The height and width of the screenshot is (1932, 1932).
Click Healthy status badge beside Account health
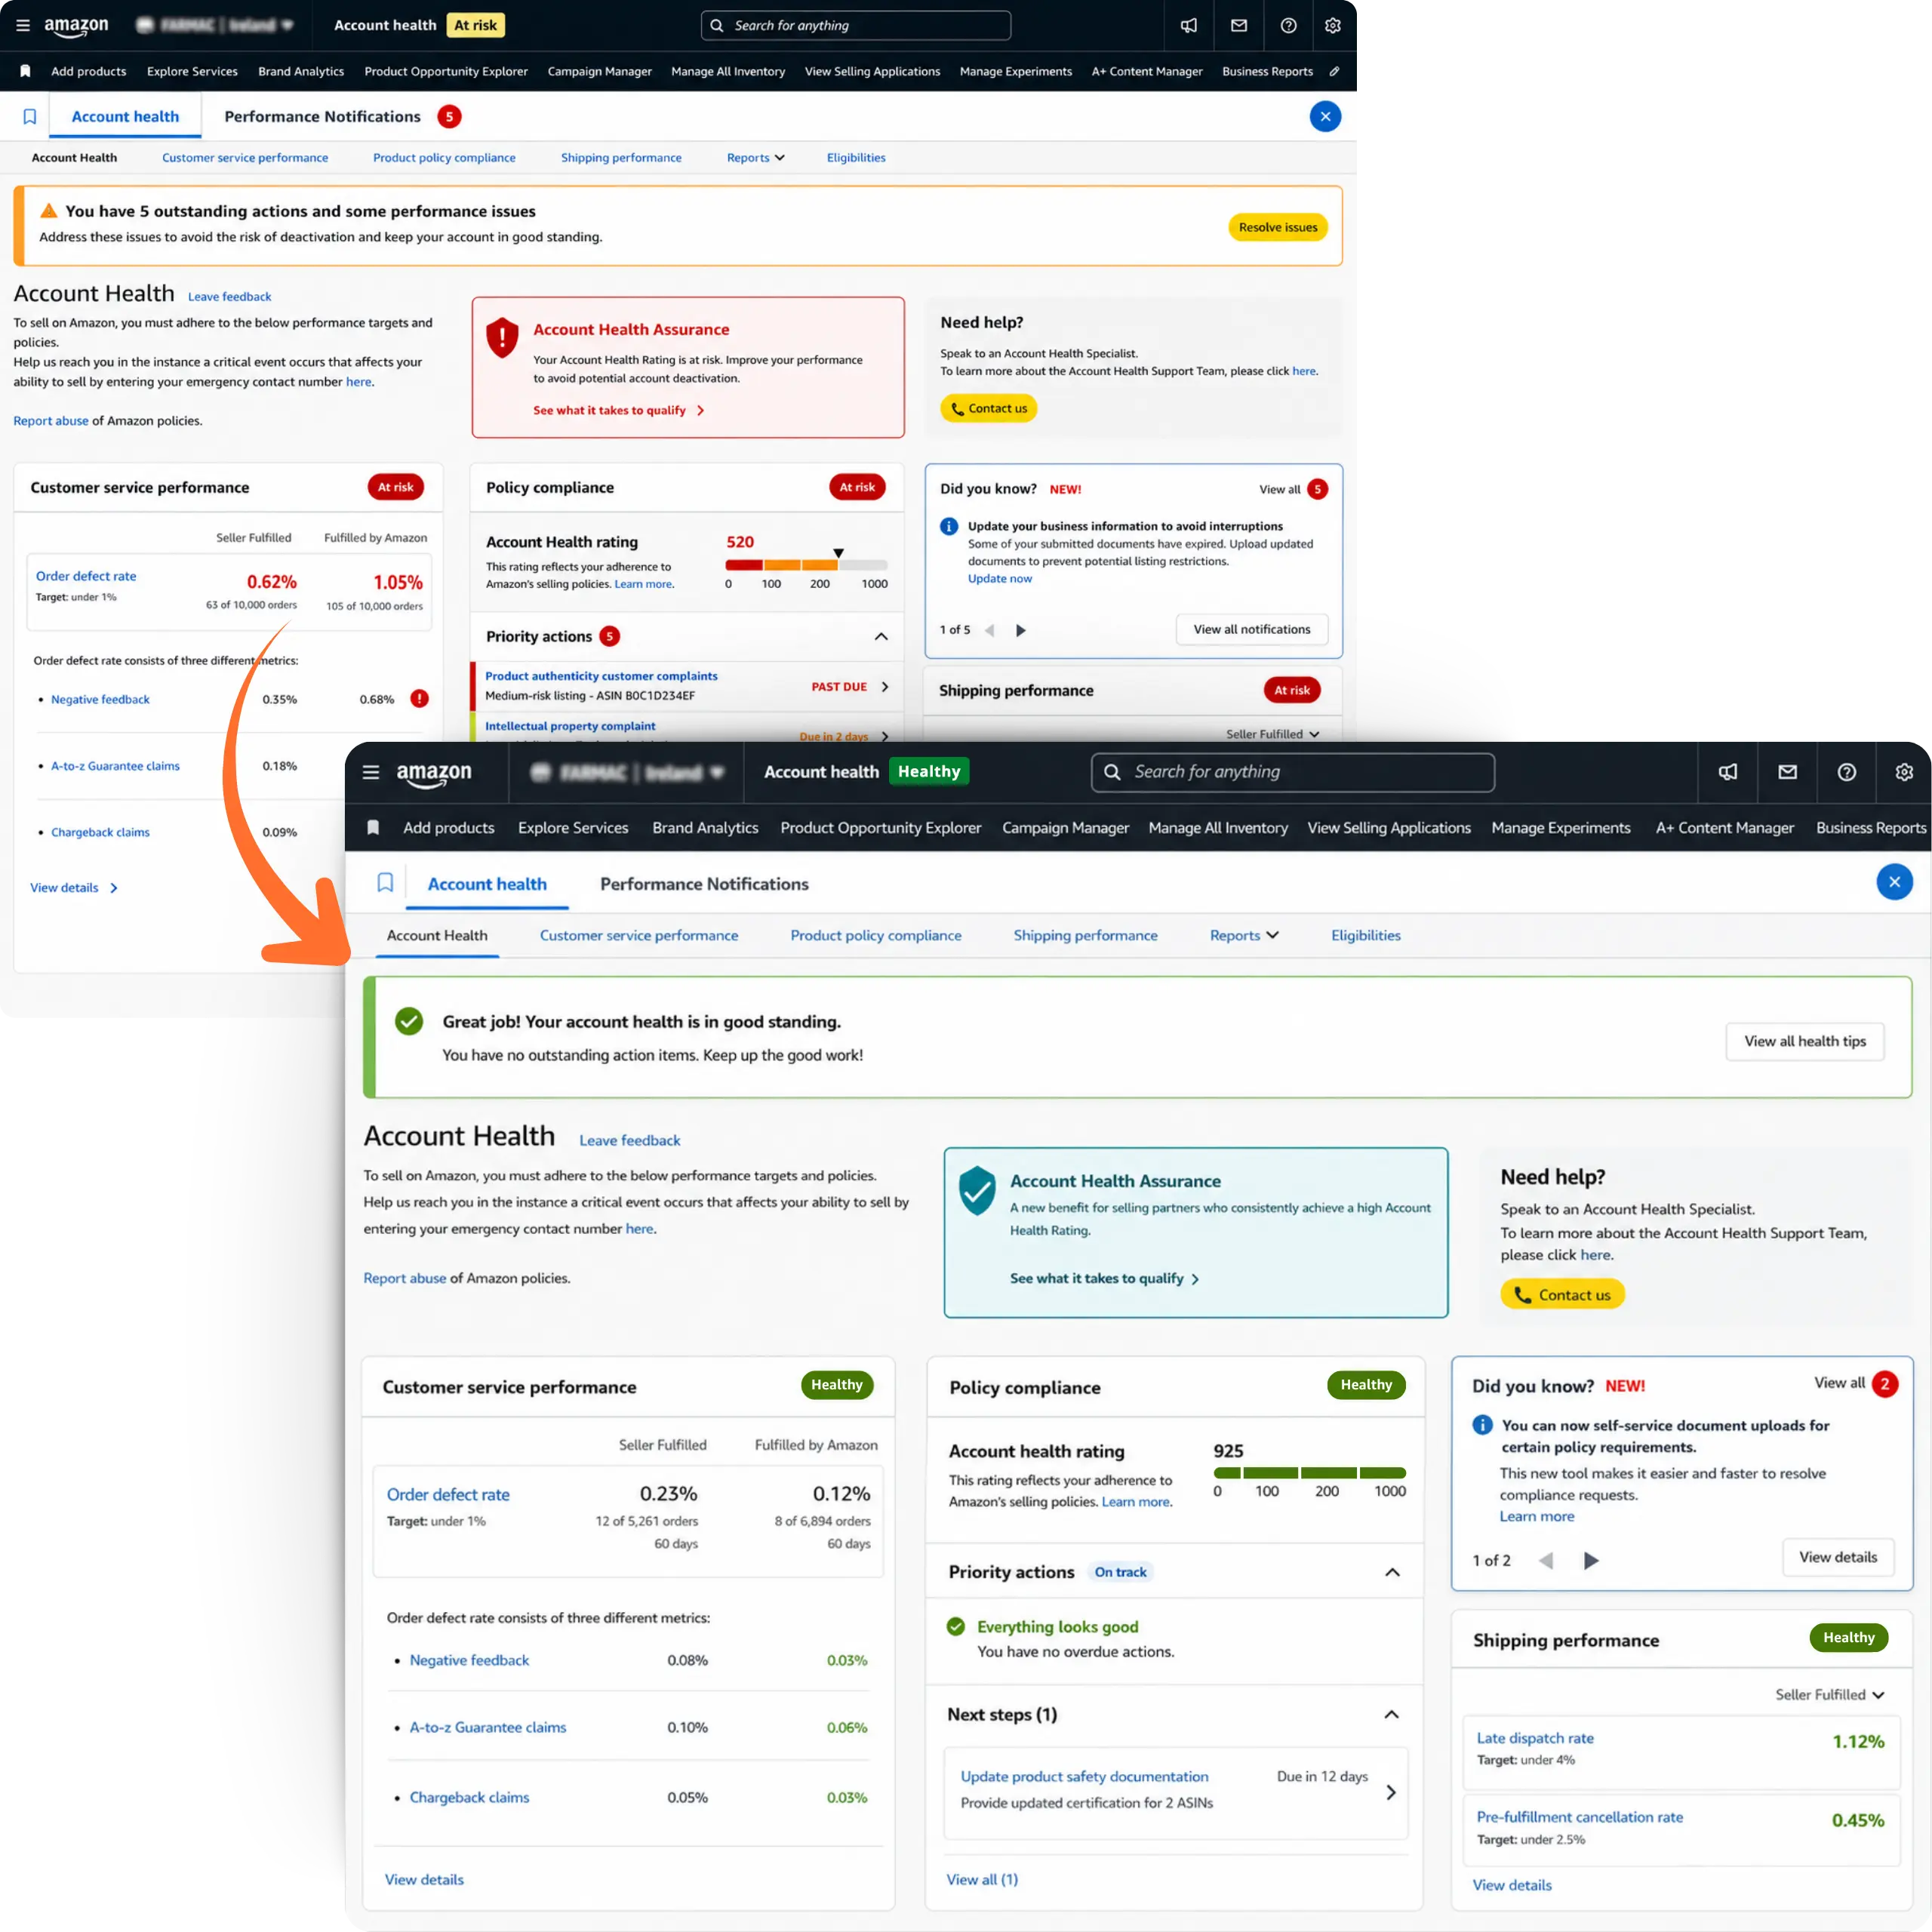click(929, 771)
